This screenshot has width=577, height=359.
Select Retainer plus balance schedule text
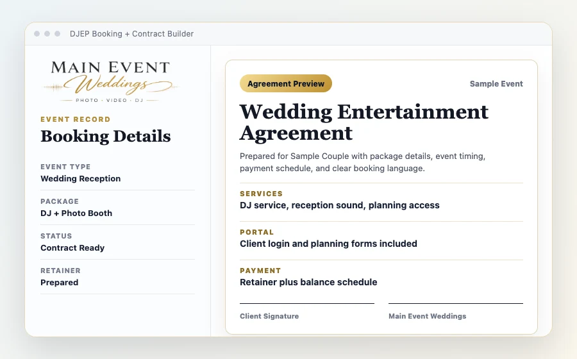pyautogui.click(x=308, y=282)
